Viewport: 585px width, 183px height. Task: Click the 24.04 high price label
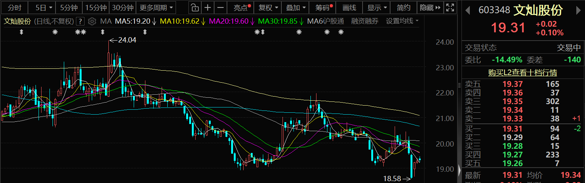(127, 39)
